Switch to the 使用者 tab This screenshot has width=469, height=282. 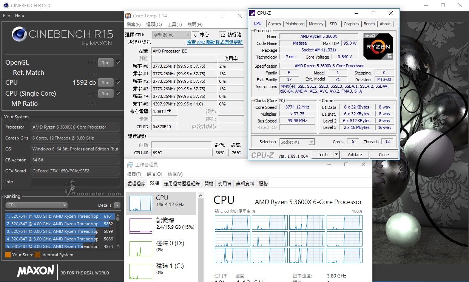pos(225,184)
